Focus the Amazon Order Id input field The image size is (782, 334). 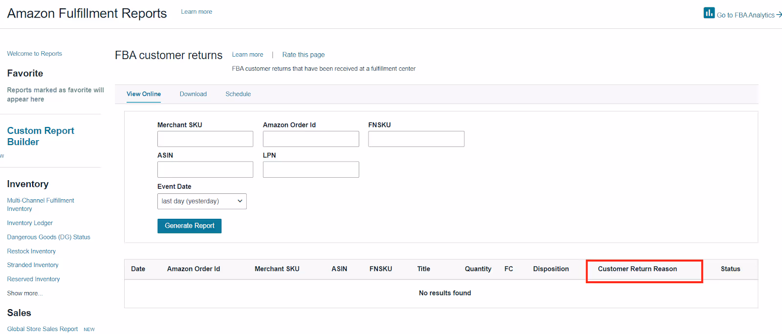pyautogui.click(x=311, y=139)
